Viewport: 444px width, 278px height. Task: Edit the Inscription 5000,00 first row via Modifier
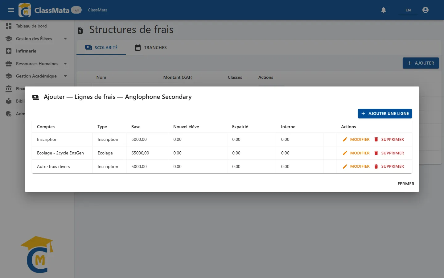point(356,139)
